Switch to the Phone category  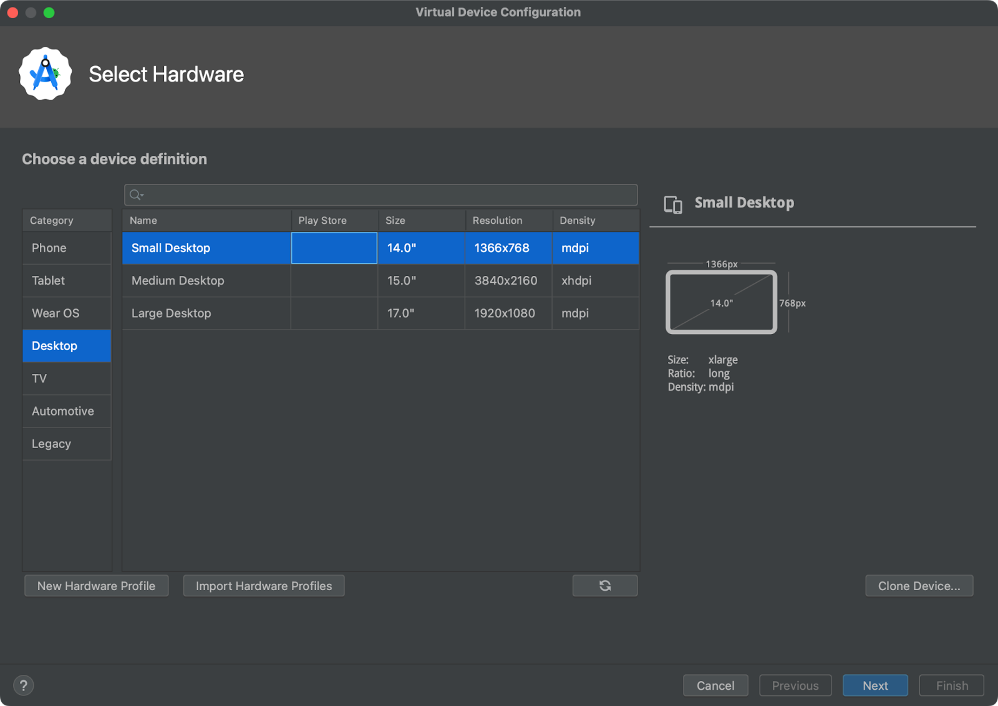(x=49, y=248)
